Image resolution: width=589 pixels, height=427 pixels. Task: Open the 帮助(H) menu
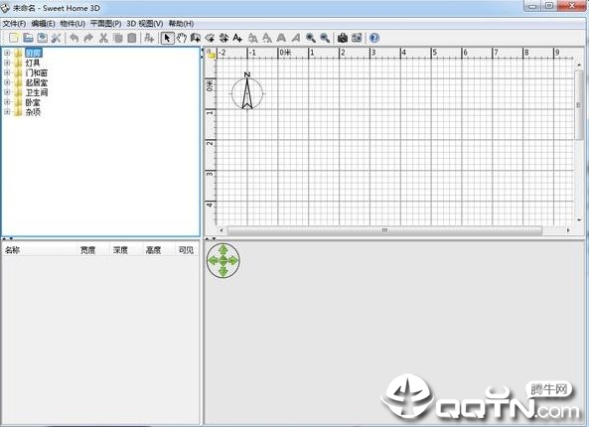pyautogui.click(x=181, y=23)
